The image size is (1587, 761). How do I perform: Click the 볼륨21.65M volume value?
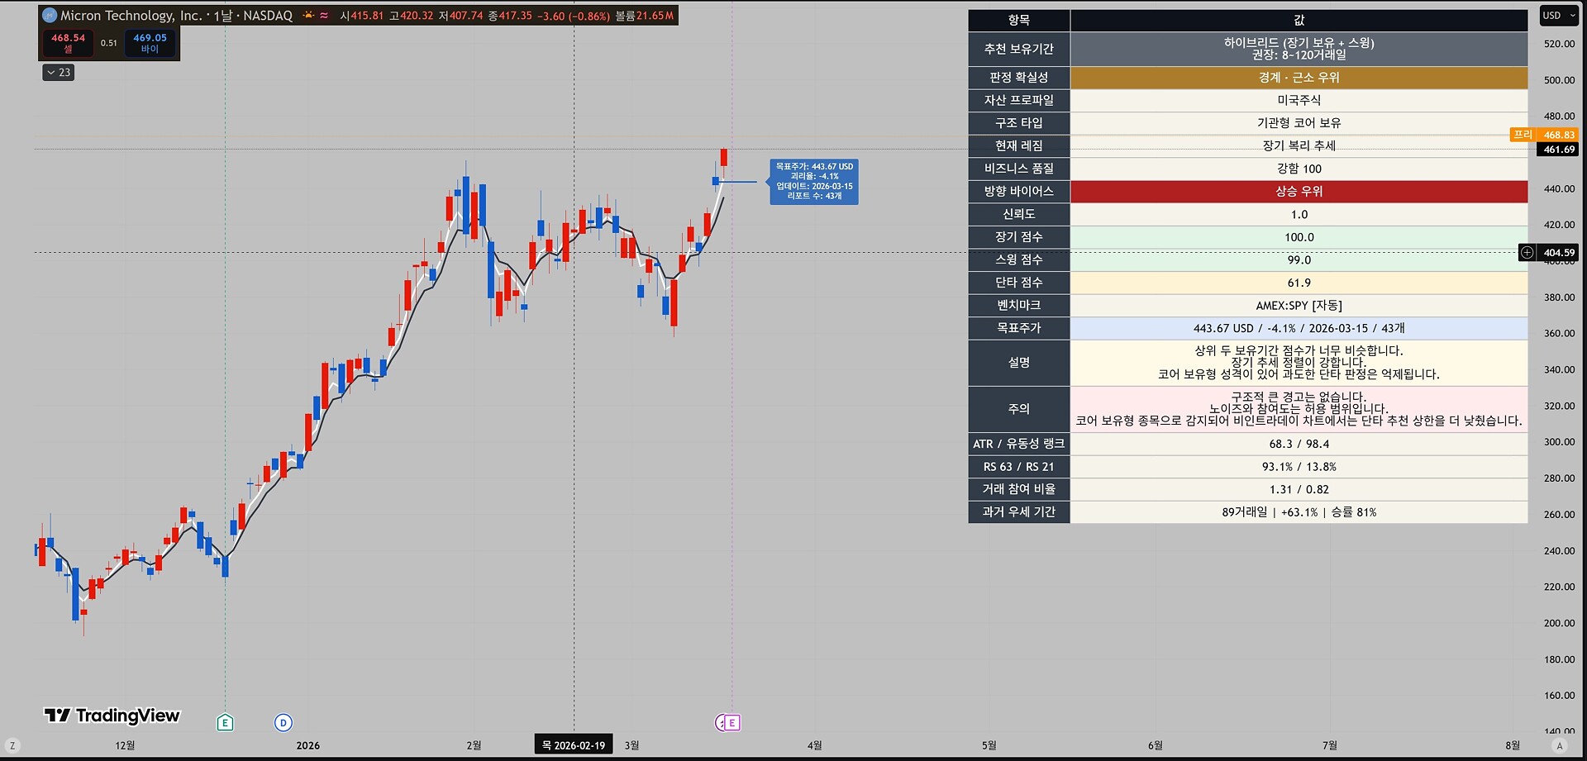click(645, 16)
